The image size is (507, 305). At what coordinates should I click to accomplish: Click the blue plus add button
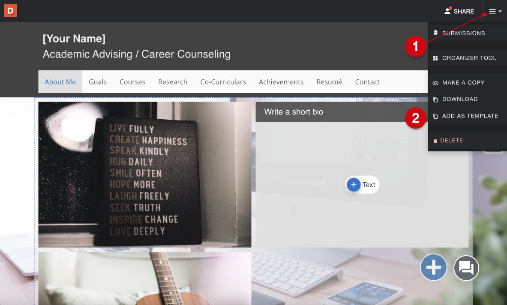click(434, 267)
